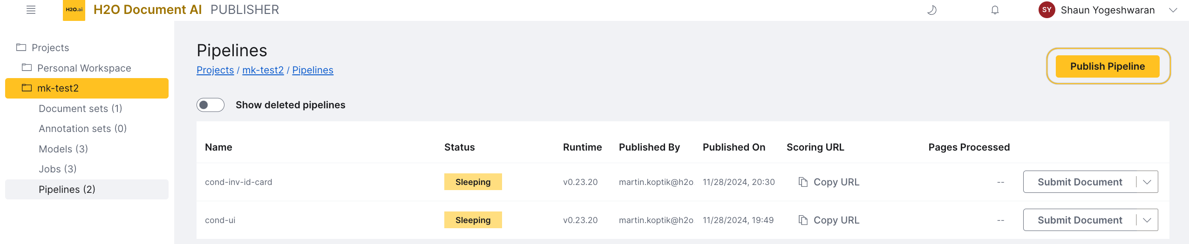
Task: Click the Projects folder icon
Action: [21, 47]
